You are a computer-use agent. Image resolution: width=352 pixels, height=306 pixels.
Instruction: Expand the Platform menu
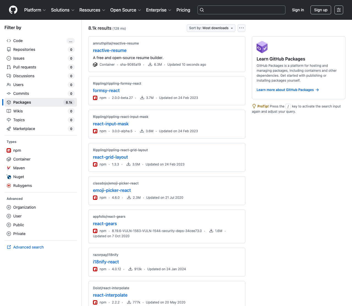pos(35,10)
